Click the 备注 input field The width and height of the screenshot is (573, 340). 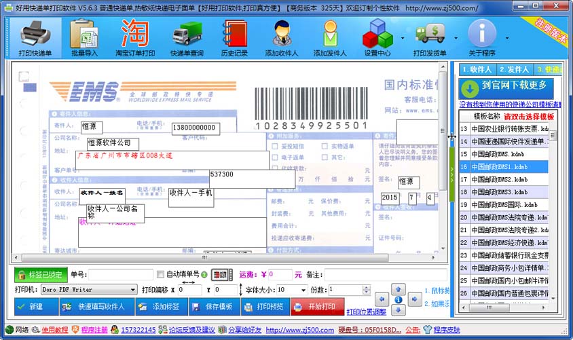point(385,275)
